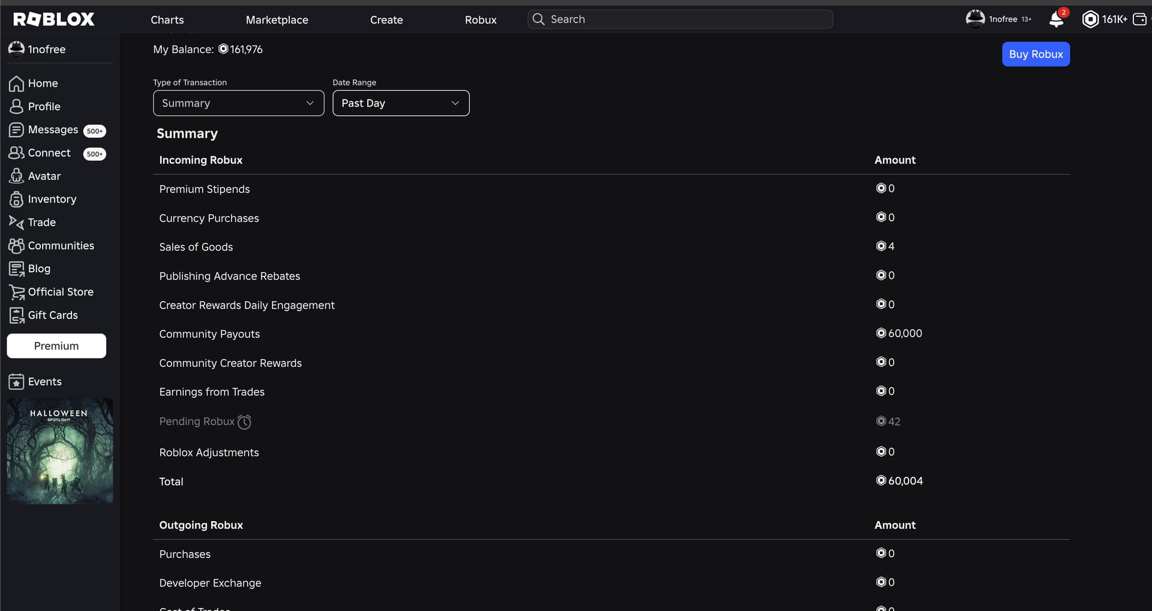
Task: Open the Charts tab
Action: pyautogui.click(x=167, y=20)
